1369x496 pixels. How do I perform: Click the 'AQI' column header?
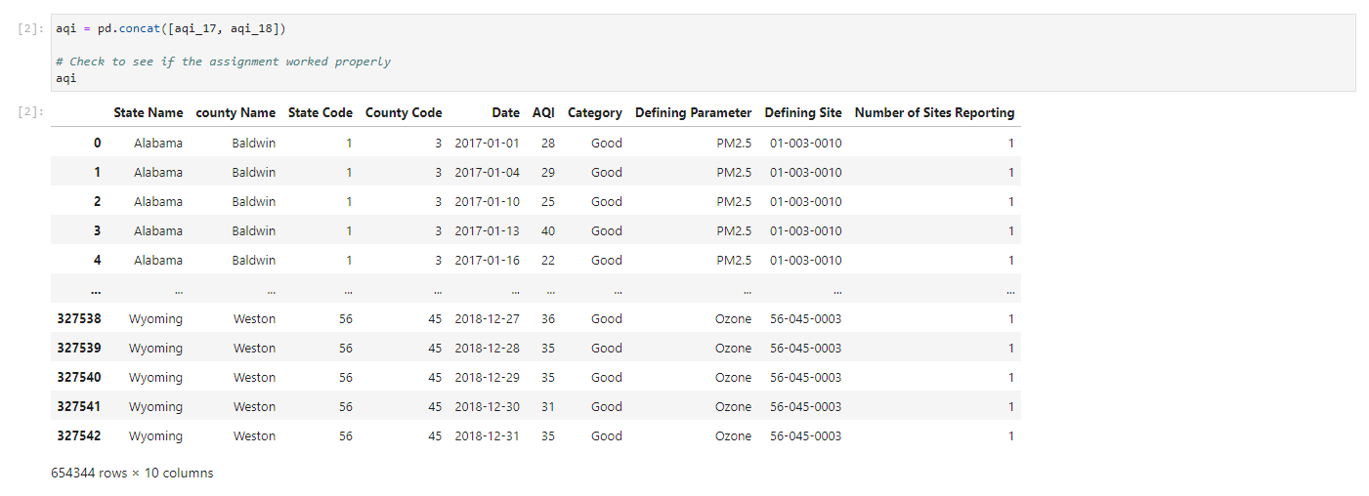tap(543, 113)
